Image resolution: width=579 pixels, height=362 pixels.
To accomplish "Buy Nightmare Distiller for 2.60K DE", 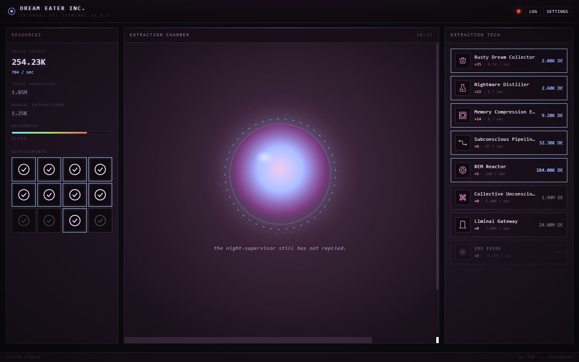I will 509,88.
